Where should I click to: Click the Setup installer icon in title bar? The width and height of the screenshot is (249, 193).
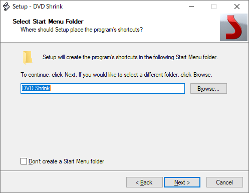(7, 7)
